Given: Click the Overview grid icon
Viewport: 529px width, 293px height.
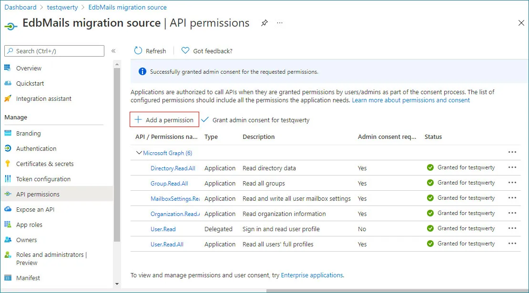Looking at the screenshot, I should click(x=8, y=68).
